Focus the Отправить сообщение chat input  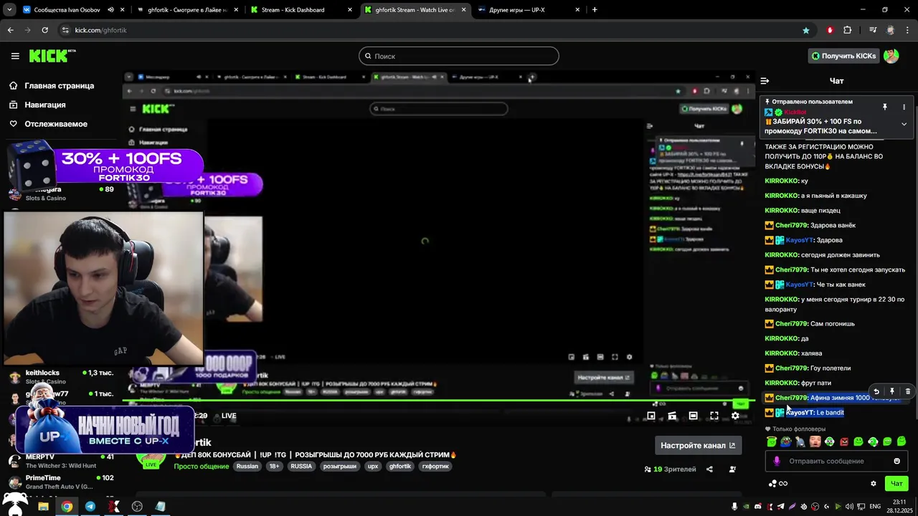(x=836, y=461)
